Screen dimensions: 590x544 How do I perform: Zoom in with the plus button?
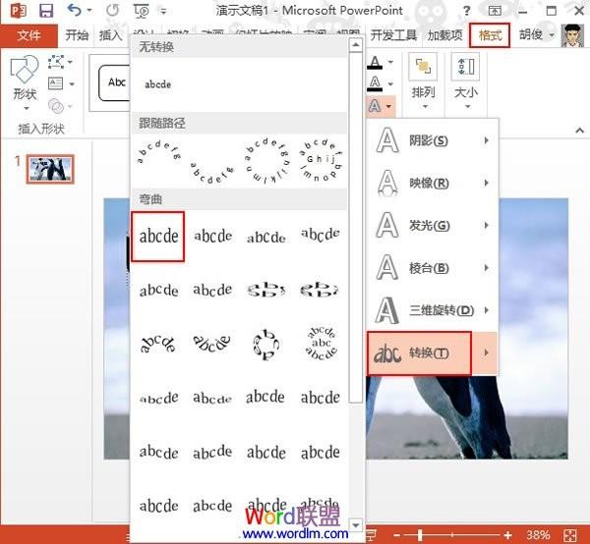click(507, 535)
